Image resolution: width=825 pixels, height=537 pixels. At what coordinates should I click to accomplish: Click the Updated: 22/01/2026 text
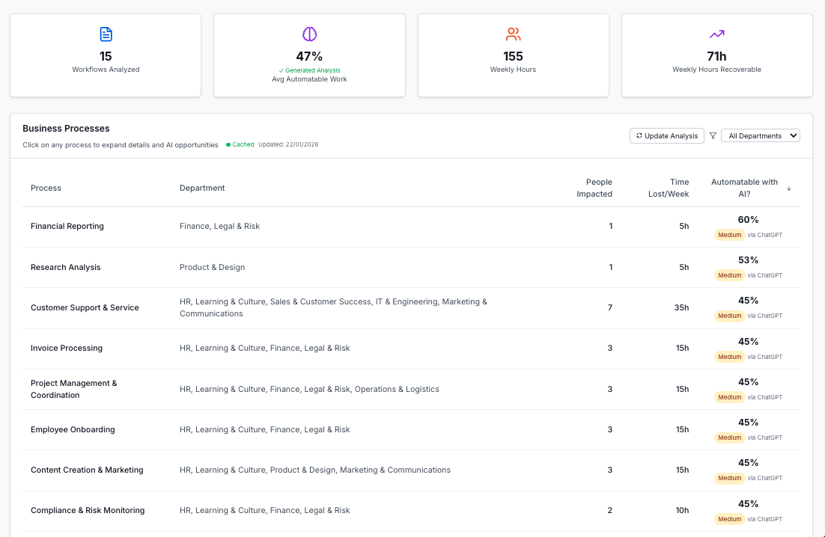pyautogui.click(x=288, y=144)
